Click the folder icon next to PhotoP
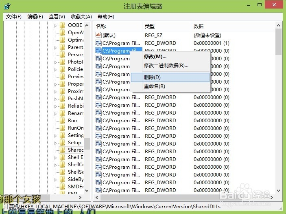Viewport: 286px width, 214px height. point(62,62)
